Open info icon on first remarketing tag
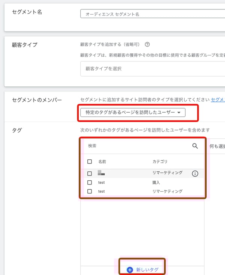 click(195, 174)
